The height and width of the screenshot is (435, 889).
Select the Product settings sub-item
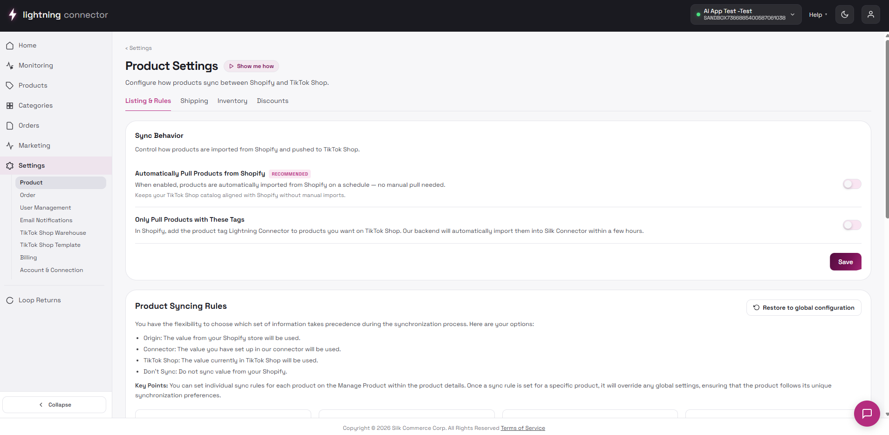pyautogui.click(x=61, y=183)
